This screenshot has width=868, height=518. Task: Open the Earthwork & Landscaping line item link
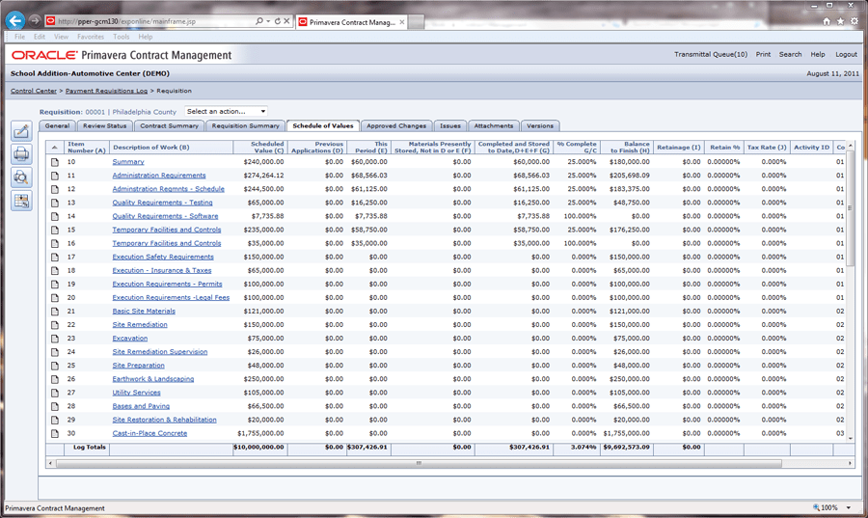(152, 379)
